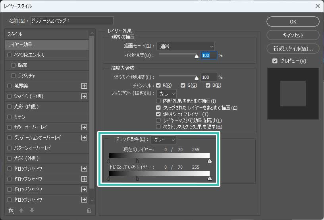Click the trash delete effect icon
The width and height of the screenshot is (324, 220).
click(x=89, y=210)
